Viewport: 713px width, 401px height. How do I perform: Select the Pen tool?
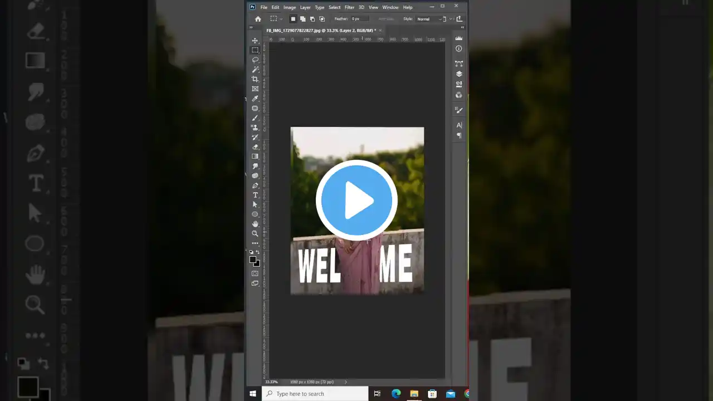(x=255, y=185)
